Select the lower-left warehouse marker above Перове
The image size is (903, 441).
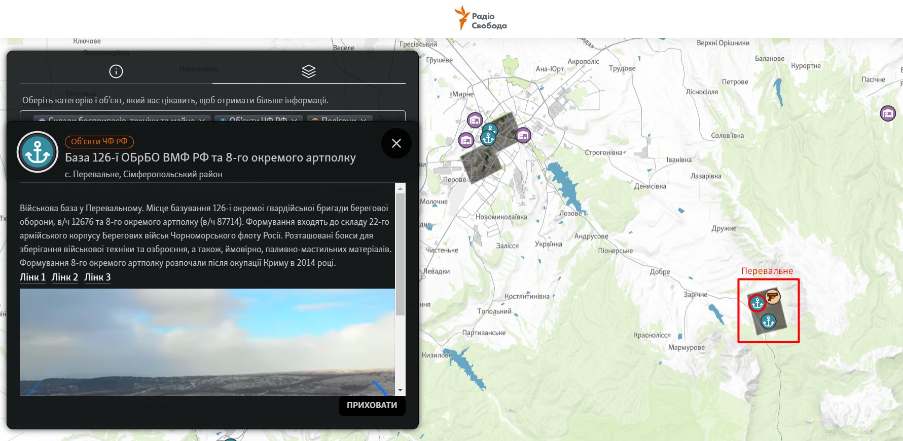point(466,140)
